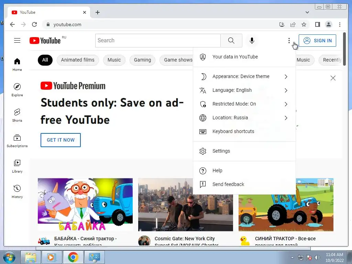Open the БАБАЙКА video thumbnail
Image resolution: width=352 pixels, height=264 pixels.
[85, 205]
